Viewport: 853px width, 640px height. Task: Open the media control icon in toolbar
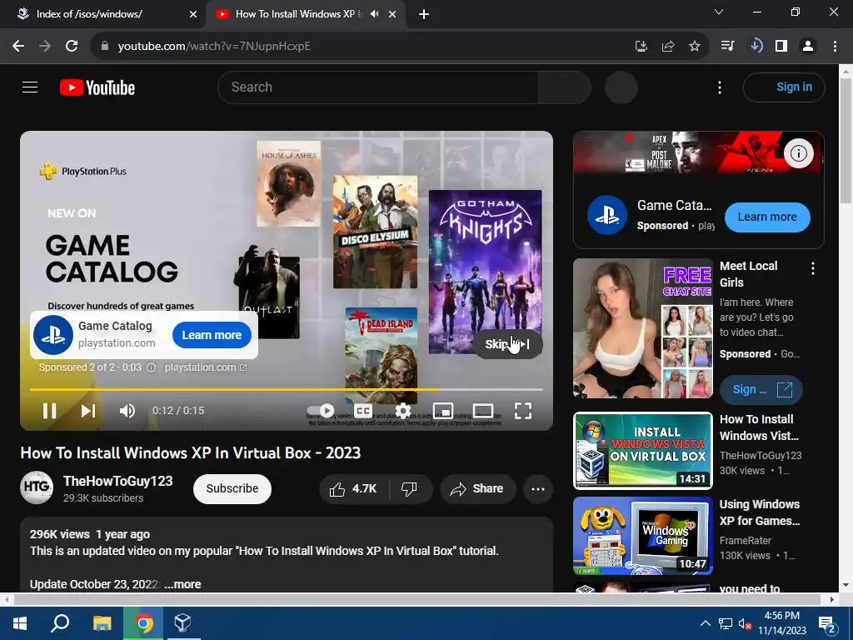coord(727,47)
